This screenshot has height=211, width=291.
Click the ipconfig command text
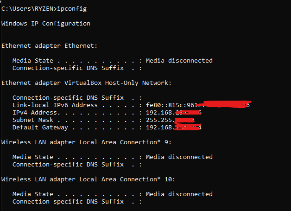pyautogui.click(x=72, y=9)
